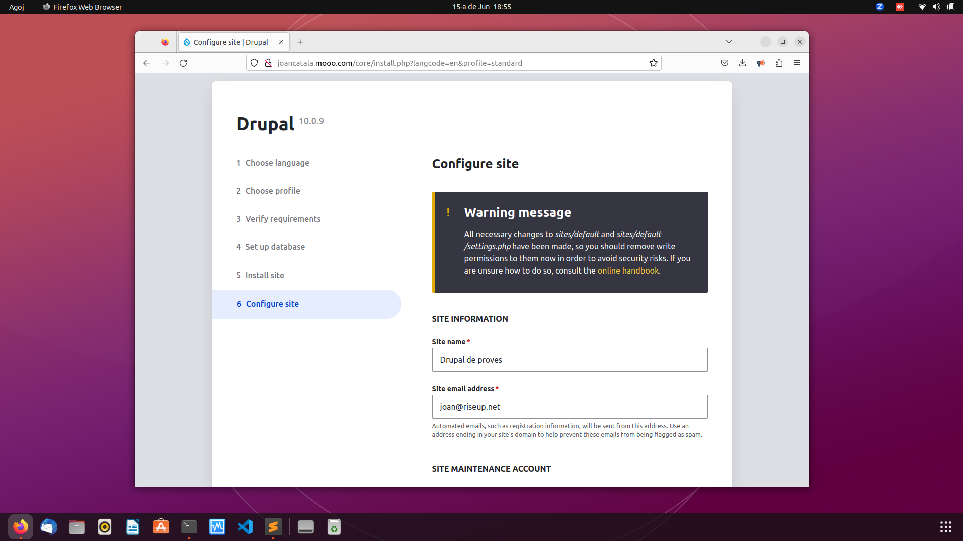Click the red tray indicator icon
The height and width of the screenshot is (541, 963).
coord(900,7)
